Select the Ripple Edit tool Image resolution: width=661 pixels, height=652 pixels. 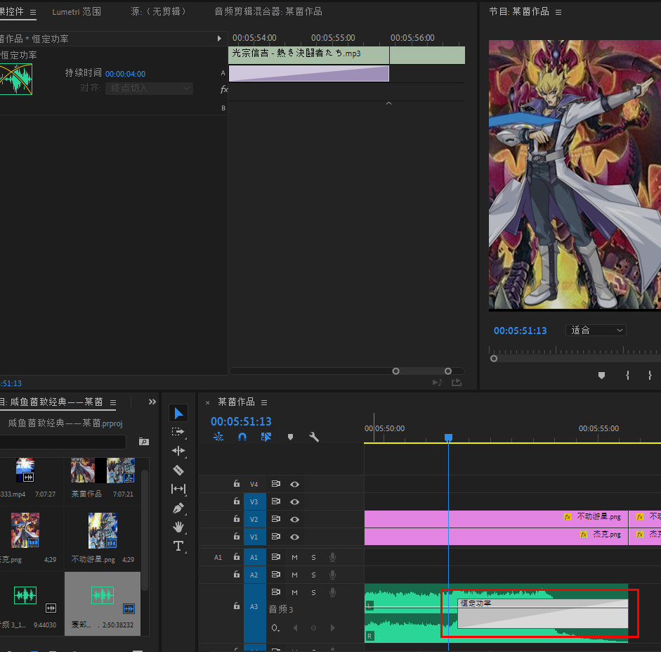[x=178, y=451]
